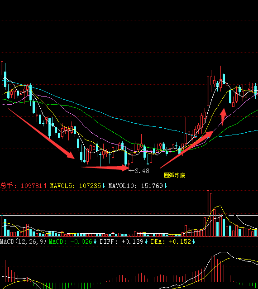Click the down arrow after MAVOL10 value

(x=166, y=186)
